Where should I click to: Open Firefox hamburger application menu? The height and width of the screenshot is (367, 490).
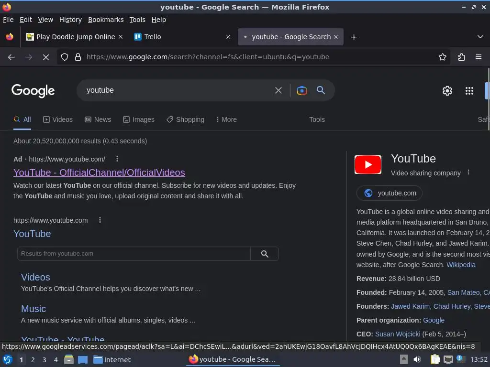[x=479, y=57]
